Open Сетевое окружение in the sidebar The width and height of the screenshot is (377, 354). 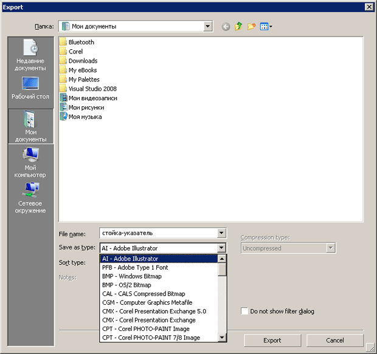(x=30, y=198)
